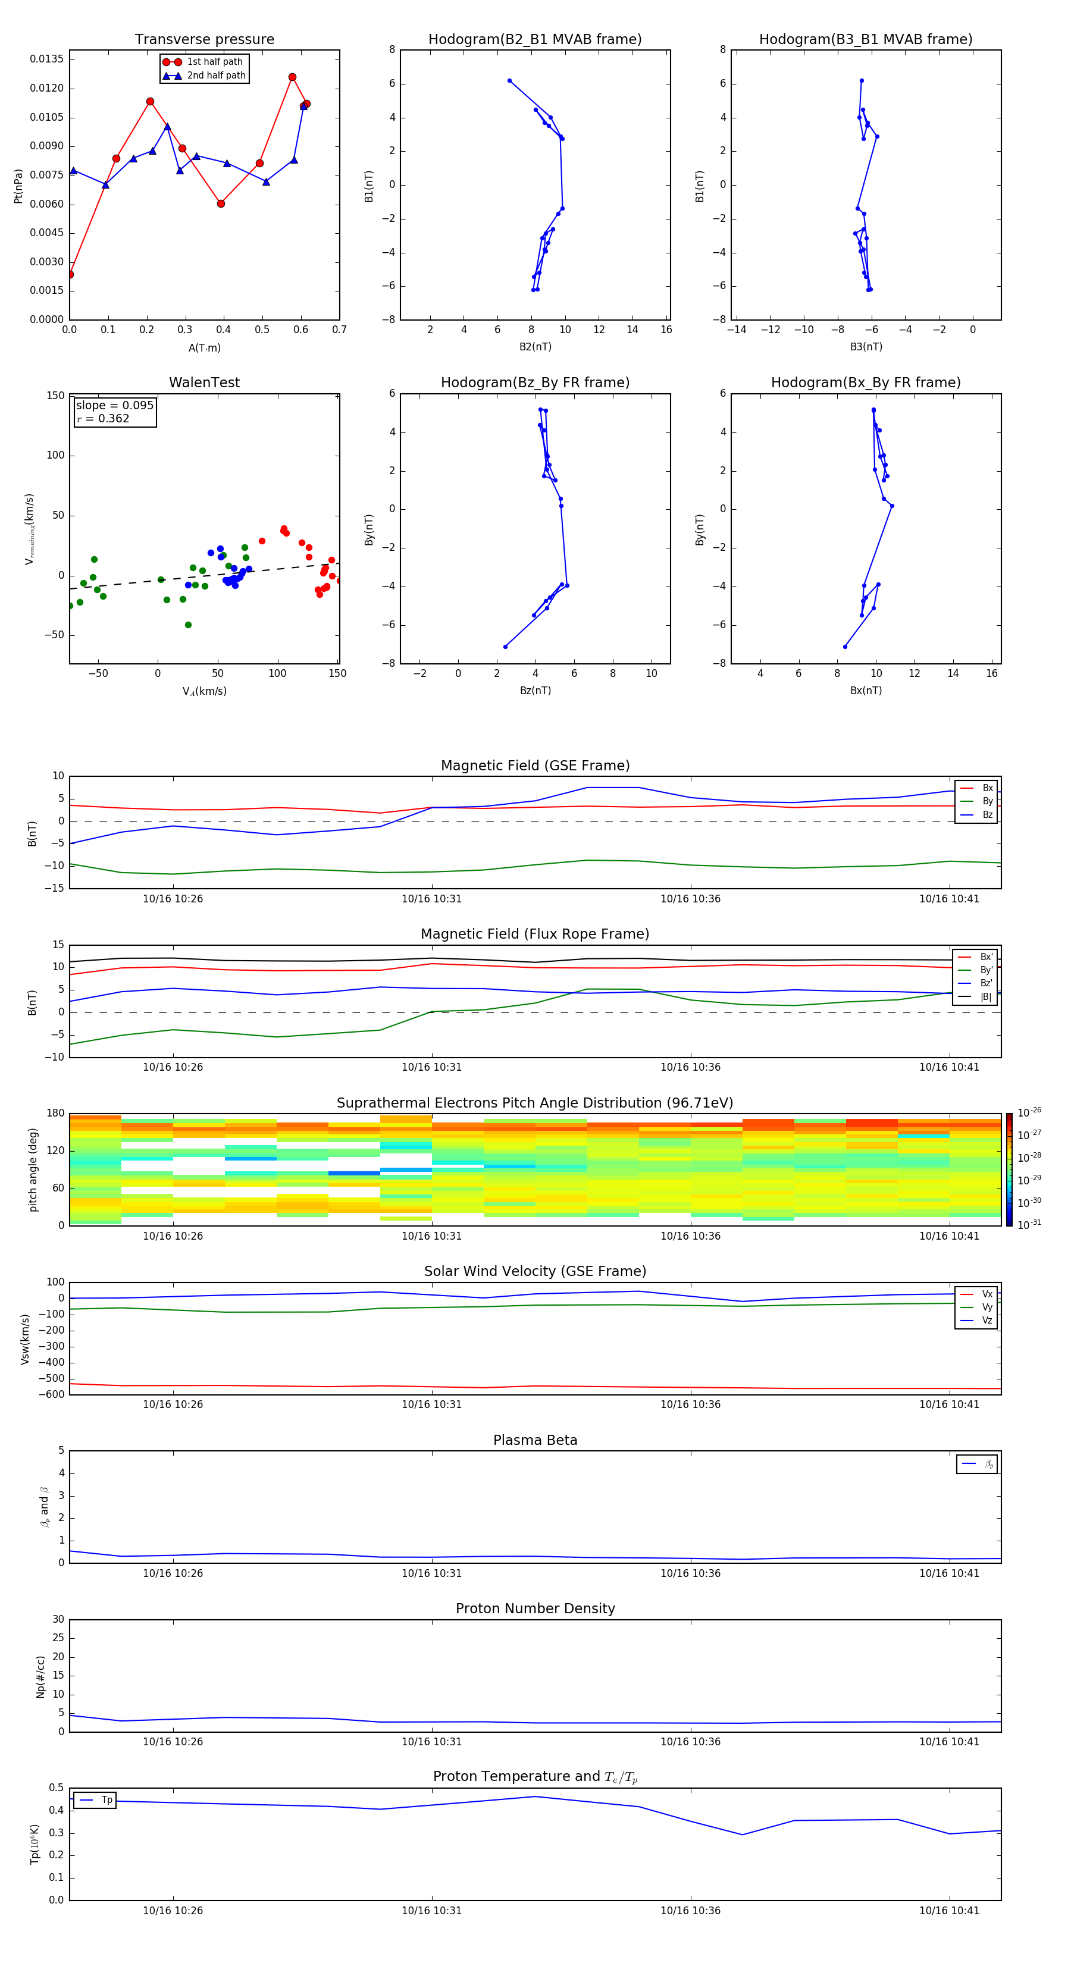Click the 'B2(nT)' axis label
Screen dimensions: 1071x1963
click(535, 347)
